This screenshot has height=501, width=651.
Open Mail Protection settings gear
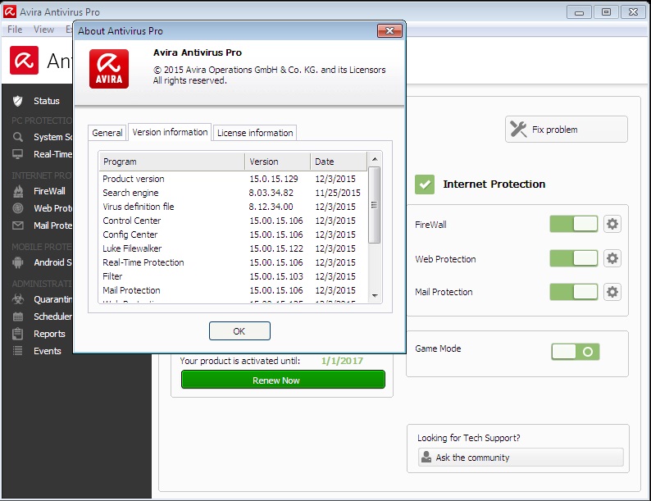click(x=612, y=292)
